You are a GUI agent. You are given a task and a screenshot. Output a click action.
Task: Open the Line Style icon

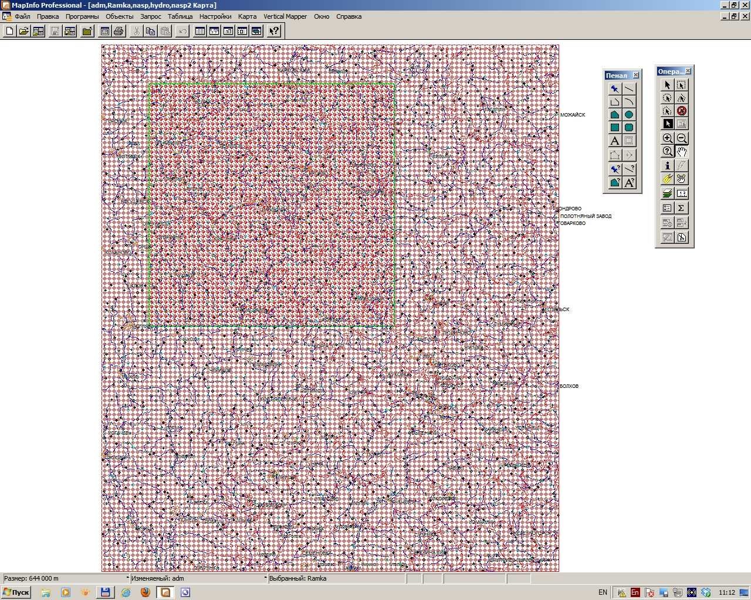[x=629, y=169]
